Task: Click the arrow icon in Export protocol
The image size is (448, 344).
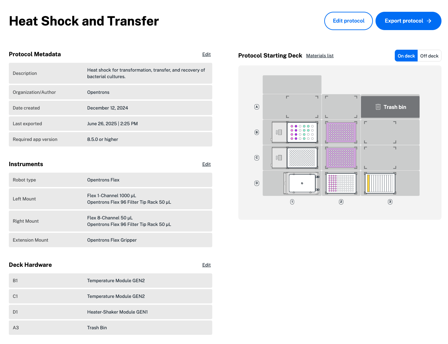Action: [x=429, y=21]
